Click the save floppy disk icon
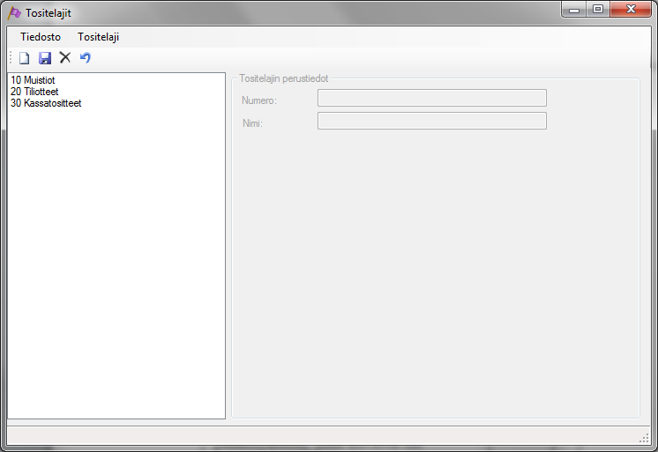Image resolution: width=658 pixels, height=452 pixels. (x=45, y=58)
